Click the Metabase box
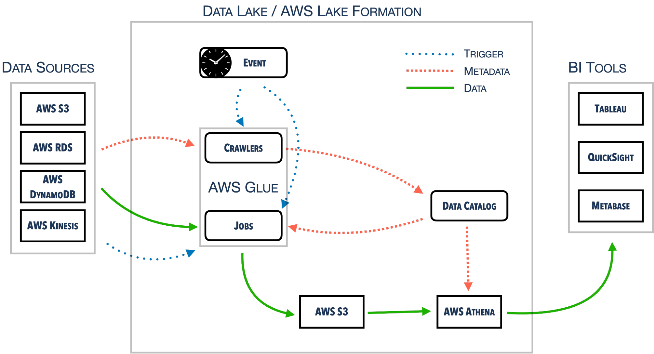The image size is (654, 354). tap(610, 206)
